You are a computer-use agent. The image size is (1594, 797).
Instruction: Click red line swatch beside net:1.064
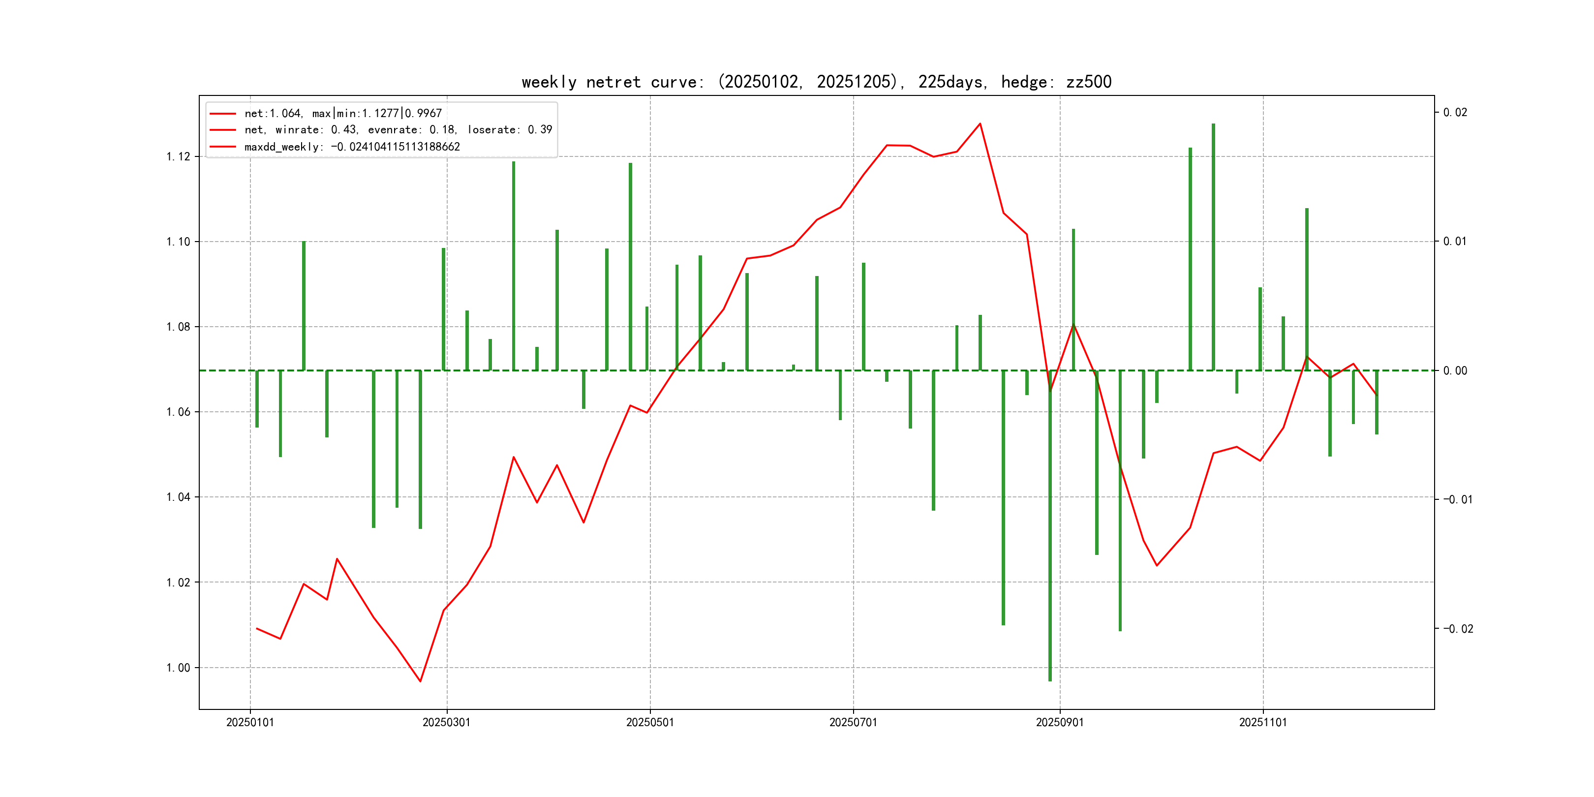(x=223, y=114)
